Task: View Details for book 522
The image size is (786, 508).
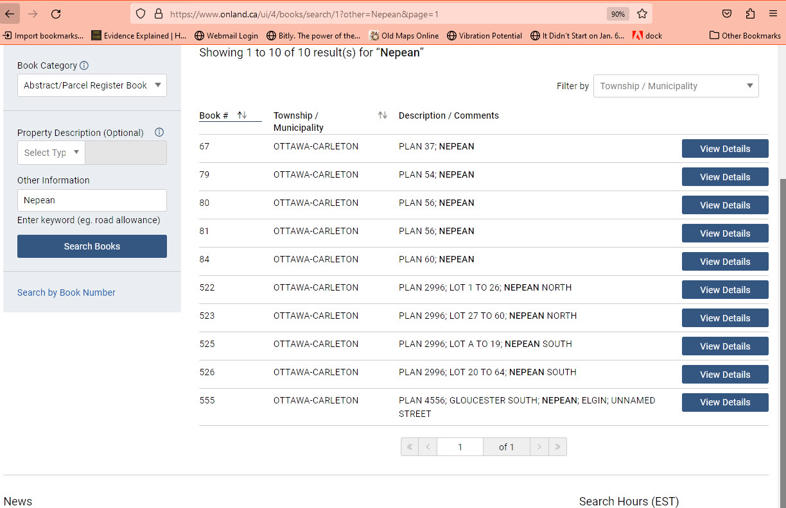Action: 724,290
